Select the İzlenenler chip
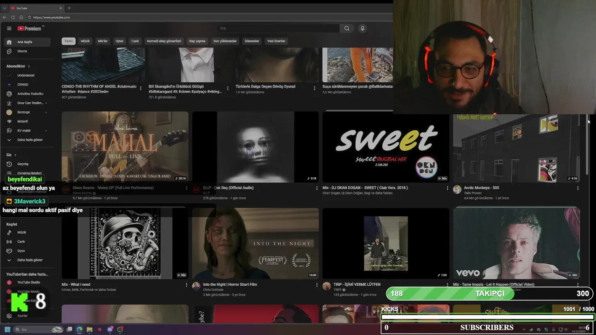This screenshot has width=596, height=335. click(252, 41)
